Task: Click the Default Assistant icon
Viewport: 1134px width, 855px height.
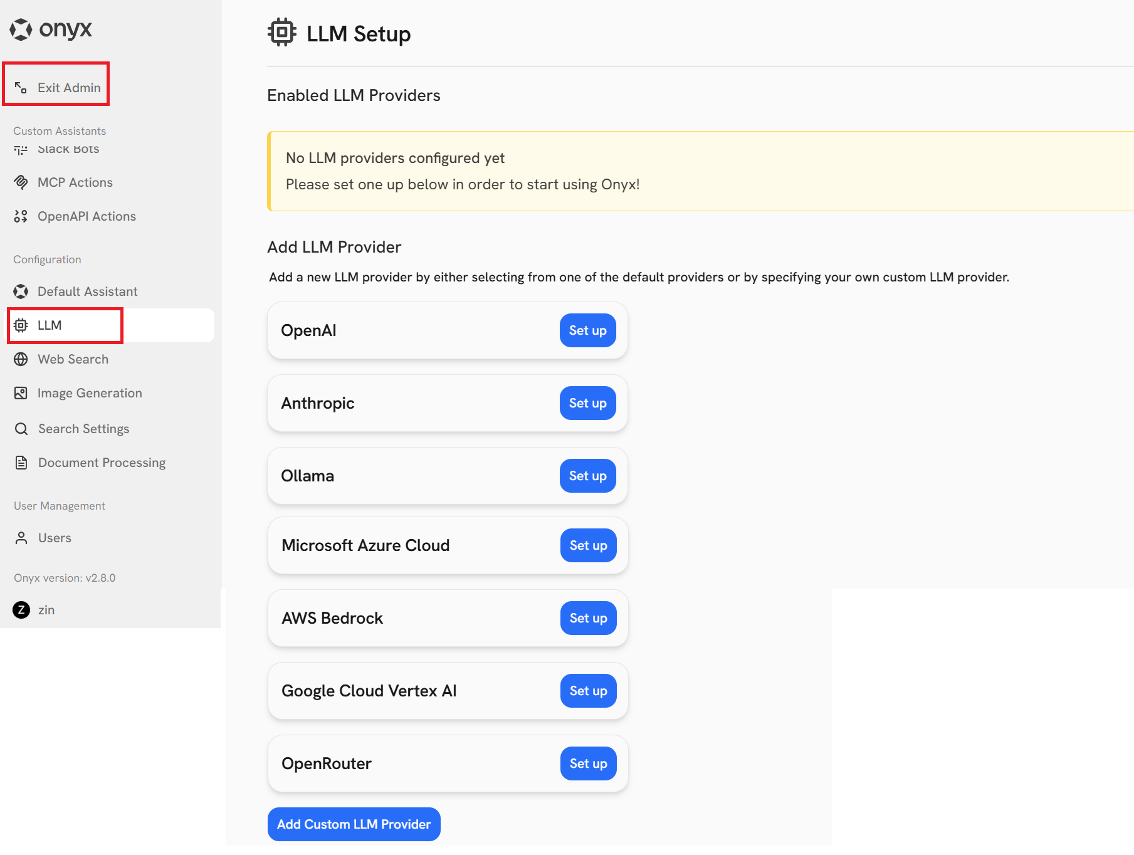Action: [21, 291]
